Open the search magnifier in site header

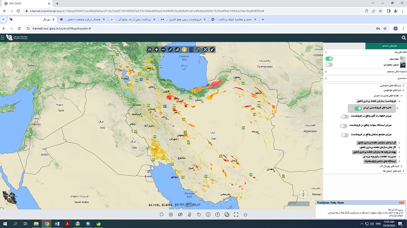[x=404, y=38]
